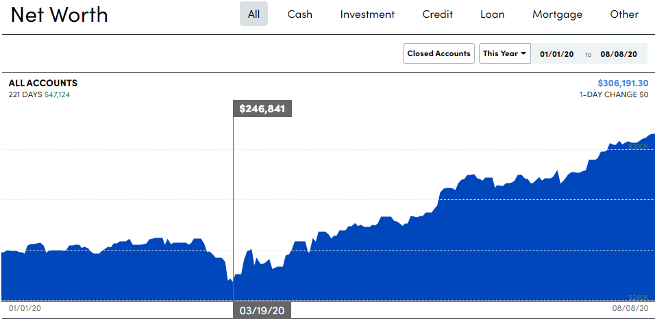The height and width of the screenshot is (319, 655).
Task: Click the $246,841 chart tooltip label
Action: click(x=262, y=109)
